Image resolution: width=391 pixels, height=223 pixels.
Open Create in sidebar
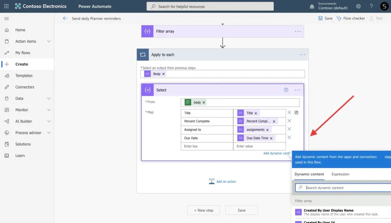pyautogui.click(x=27, y=64)
